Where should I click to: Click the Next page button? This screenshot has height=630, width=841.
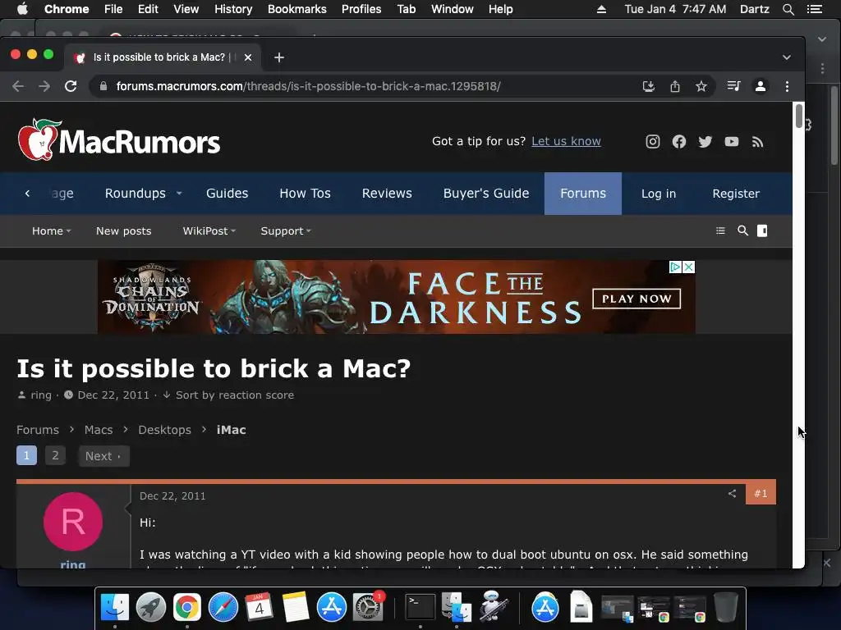103,456
